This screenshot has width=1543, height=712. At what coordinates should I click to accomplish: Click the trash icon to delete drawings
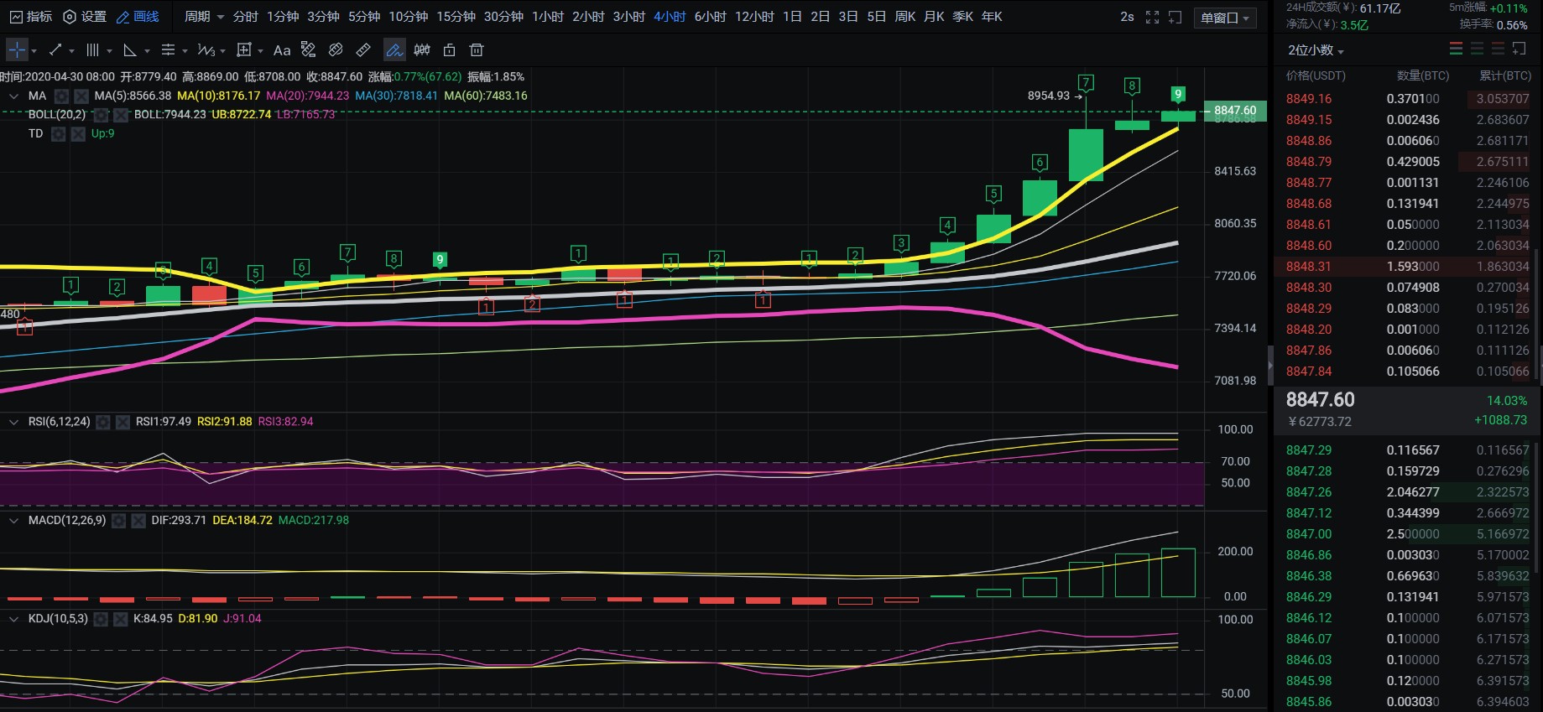(477, 50)
